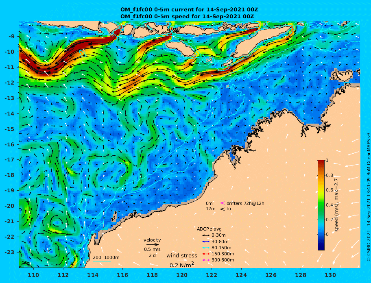Click the latitude axis label '-15'
Image resolution: width=371 pixels, height=283 pixels.
point(10,129)
